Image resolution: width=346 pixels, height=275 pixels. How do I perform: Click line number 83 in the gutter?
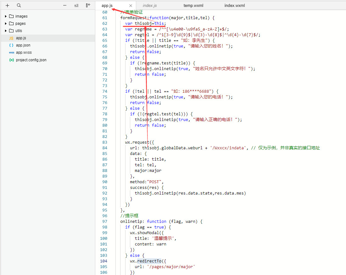[104, 142]
